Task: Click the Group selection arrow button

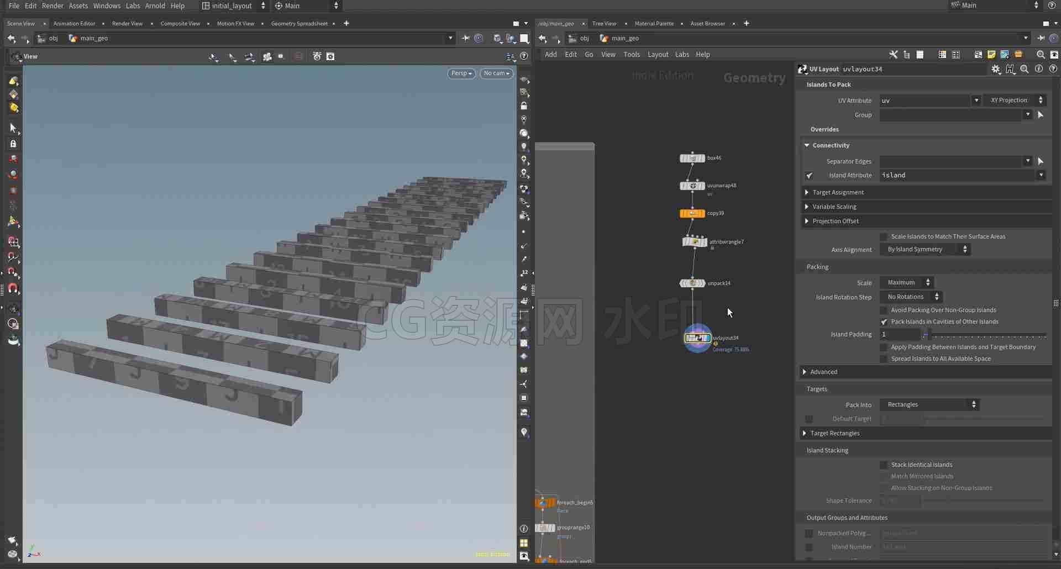Action: point(1041,115)
